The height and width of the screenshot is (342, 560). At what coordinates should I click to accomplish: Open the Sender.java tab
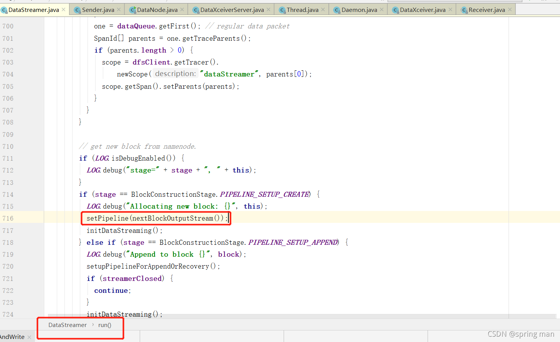98,10
